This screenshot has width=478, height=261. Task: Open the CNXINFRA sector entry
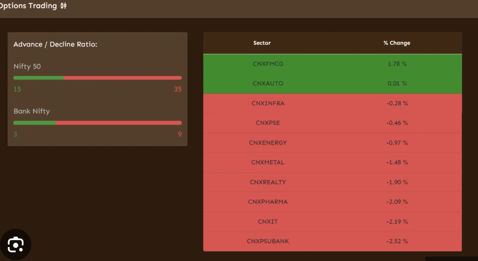pos(268,104)
